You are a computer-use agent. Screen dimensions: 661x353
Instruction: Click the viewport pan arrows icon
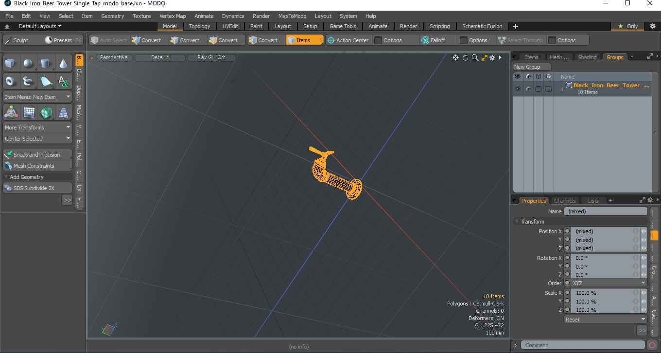pyautogui.click(x=455, y=58)
